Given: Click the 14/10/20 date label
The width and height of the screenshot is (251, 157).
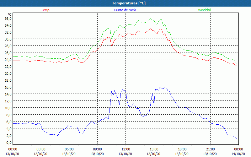Looking at the screenshot, I should tap(238, 154).
